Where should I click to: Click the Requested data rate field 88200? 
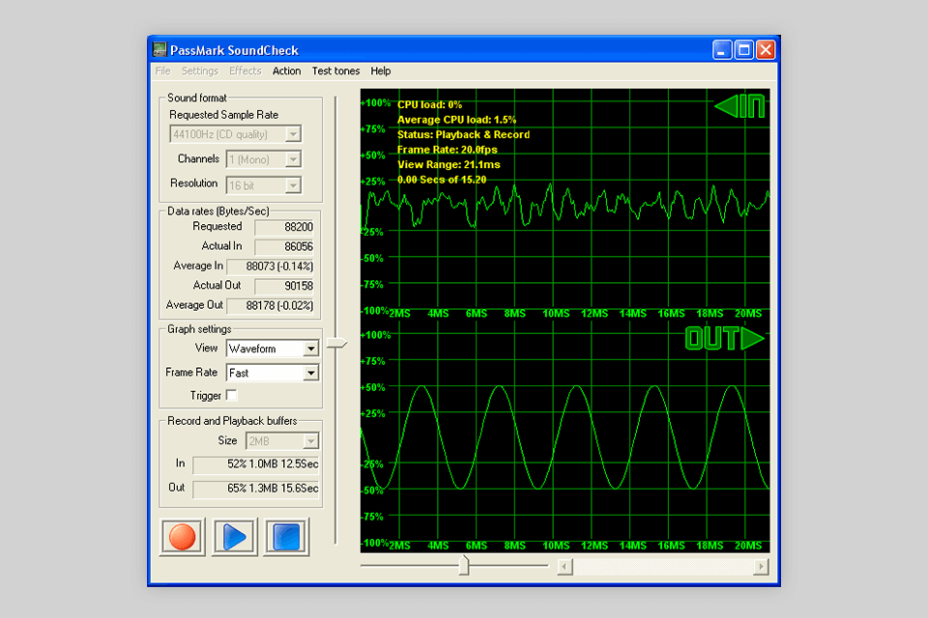[x=284, y=227]
